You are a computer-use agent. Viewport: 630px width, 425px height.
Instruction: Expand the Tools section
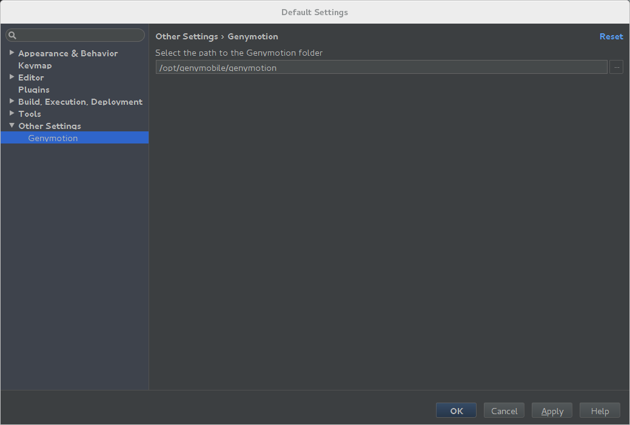[12, 113]
